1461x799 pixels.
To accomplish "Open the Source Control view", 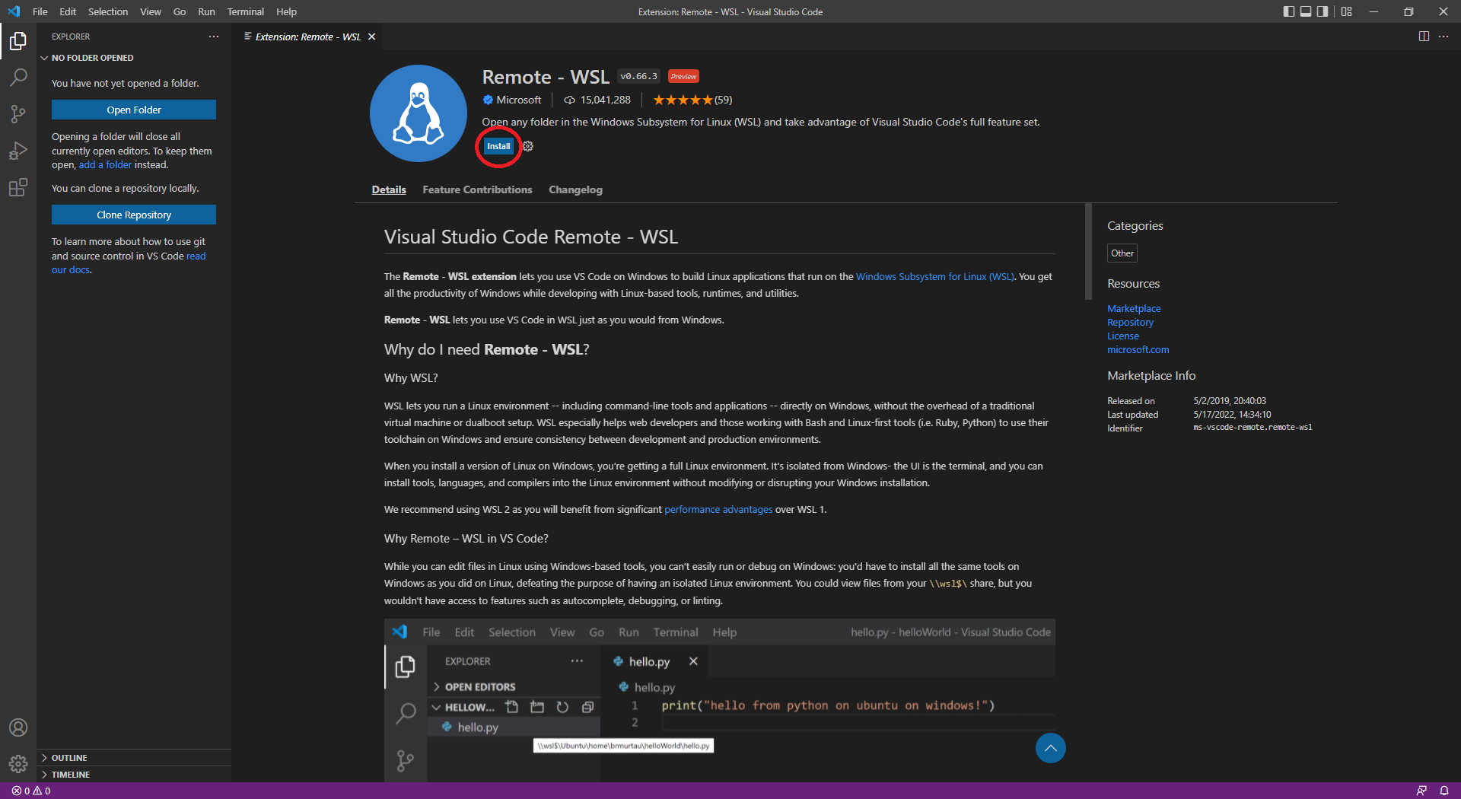I will coord(18,113).
